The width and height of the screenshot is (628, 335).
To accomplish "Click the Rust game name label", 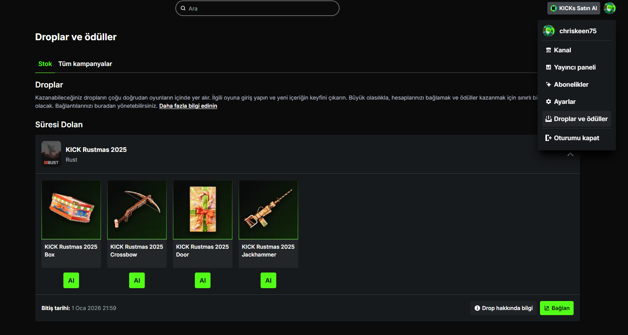I will (72, 160).
